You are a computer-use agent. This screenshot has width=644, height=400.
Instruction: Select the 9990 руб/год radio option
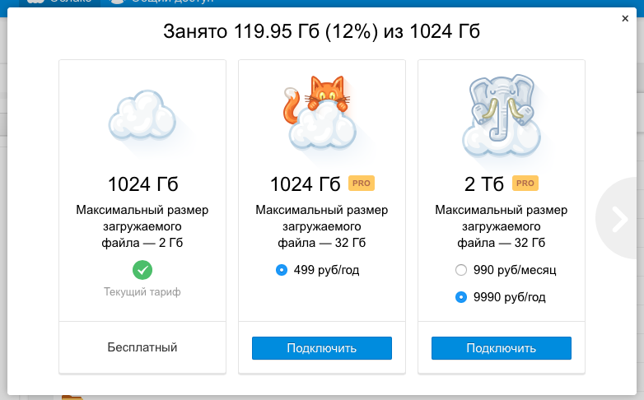coord(461,297)
